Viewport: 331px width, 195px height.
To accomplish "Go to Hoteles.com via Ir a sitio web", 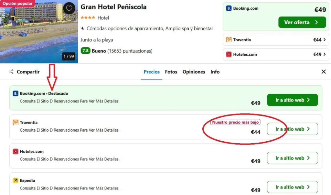I will tap(292, 158).
